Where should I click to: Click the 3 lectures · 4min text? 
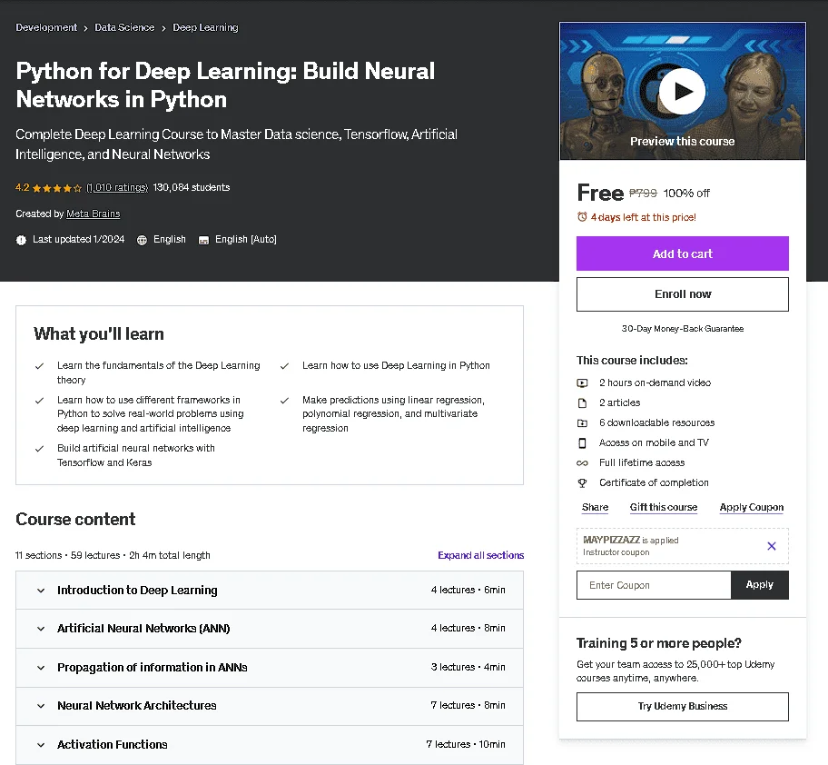coord(468,667)
